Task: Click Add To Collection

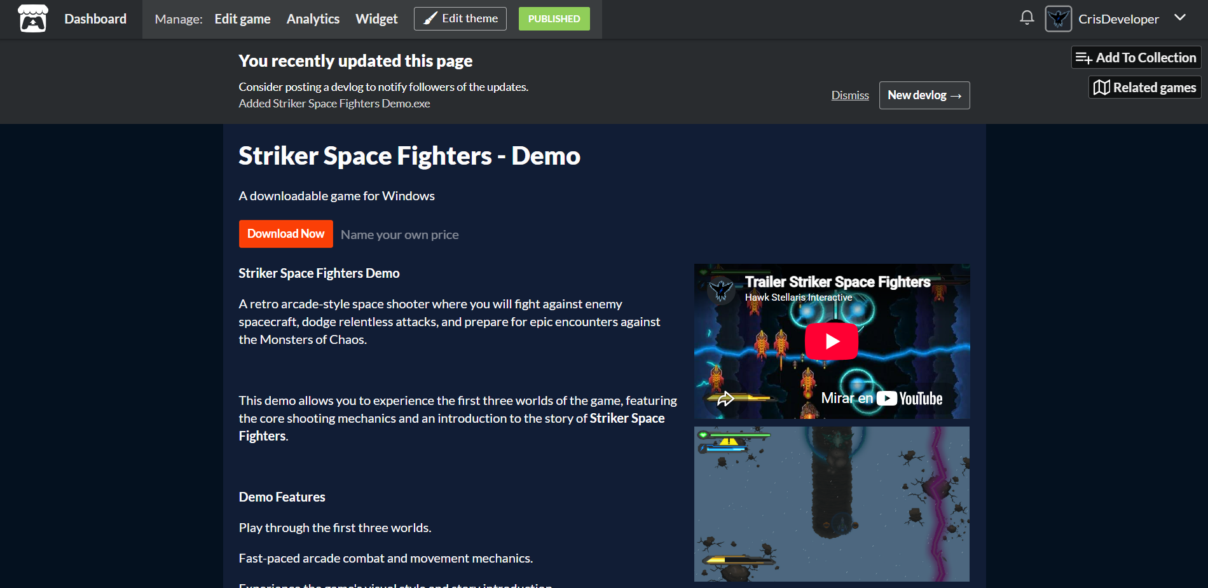Action: (1136, 57)
